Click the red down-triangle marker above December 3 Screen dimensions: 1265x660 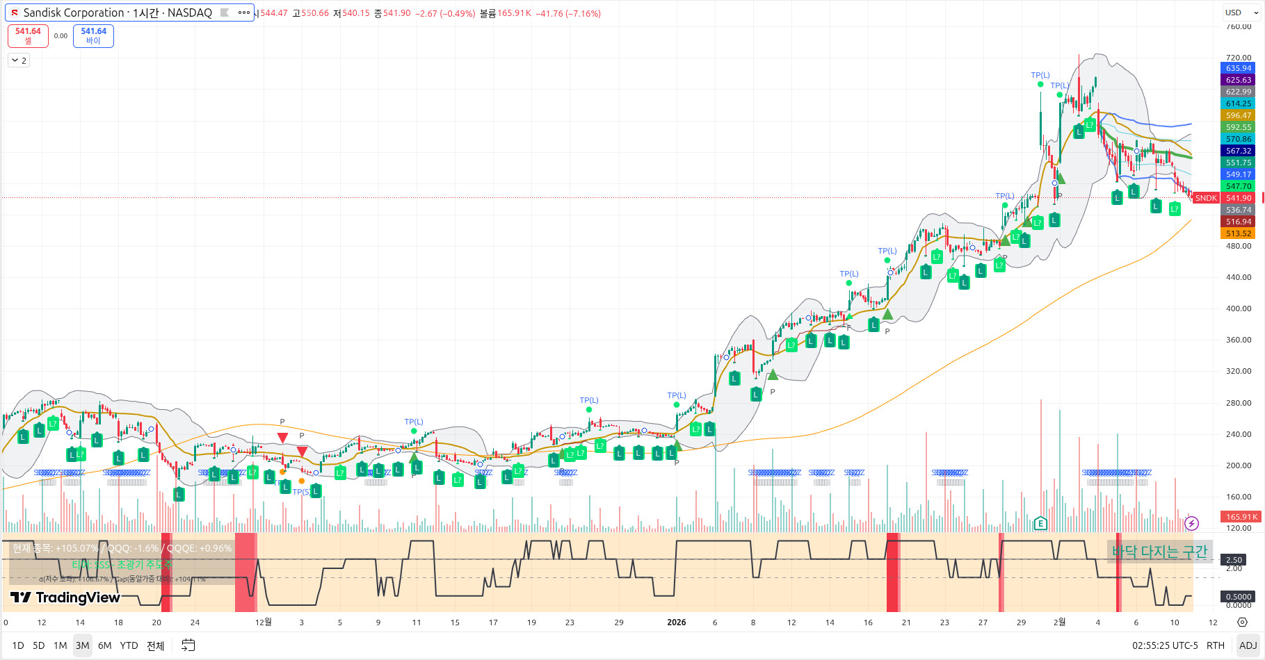click(302, 452)
